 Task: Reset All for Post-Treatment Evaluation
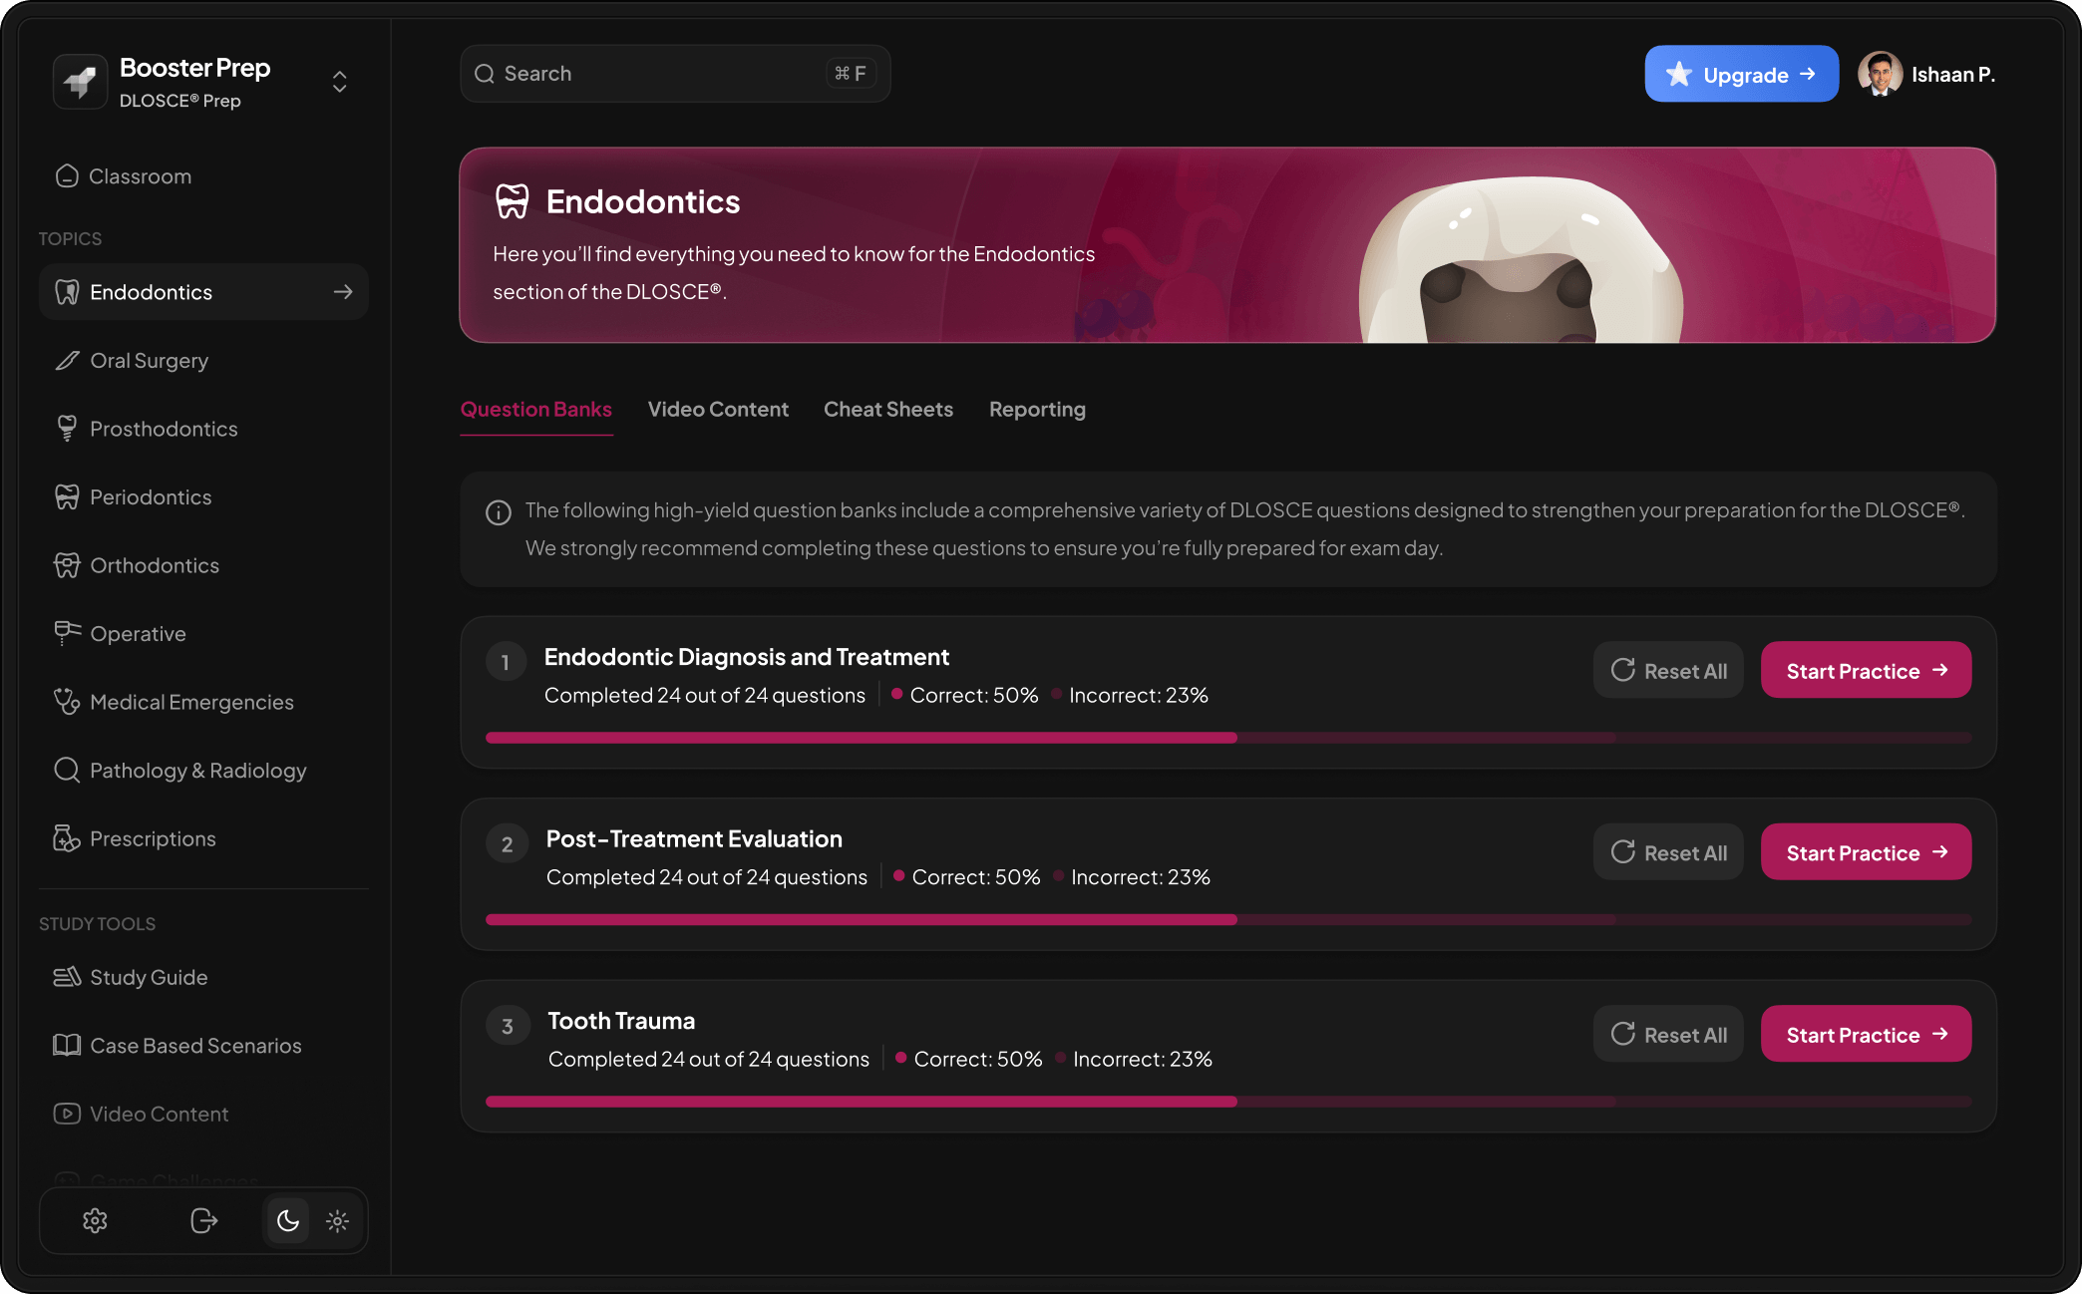[1668, 852]
